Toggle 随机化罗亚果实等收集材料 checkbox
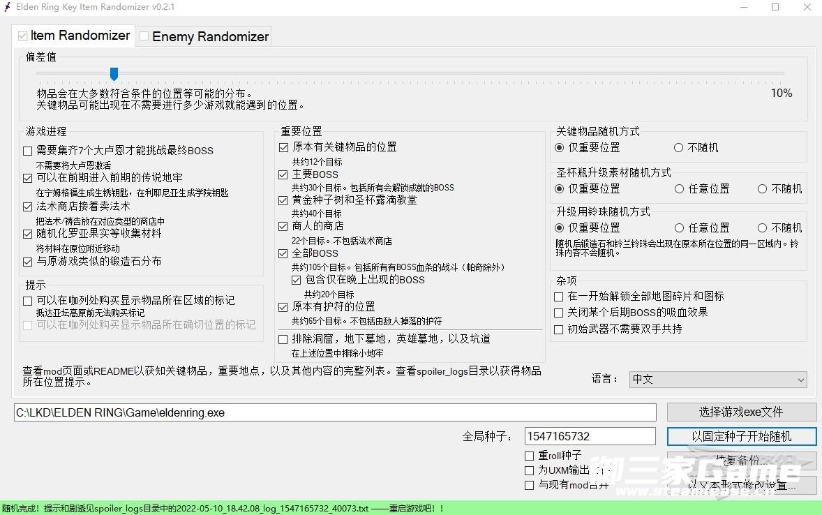Screen dimensions: 822x515 pos(28,234)
